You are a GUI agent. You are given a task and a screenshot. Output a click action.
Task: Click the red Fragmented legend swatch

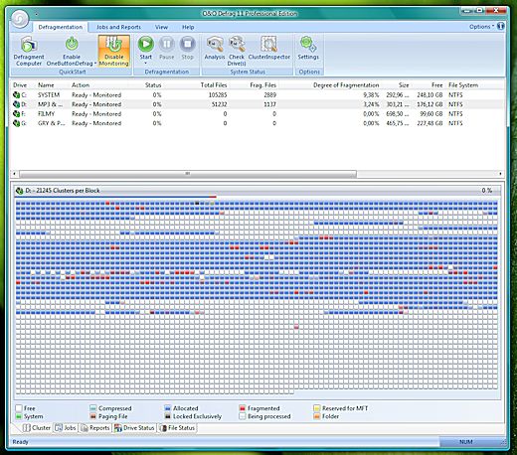click(x=243, y=408)
